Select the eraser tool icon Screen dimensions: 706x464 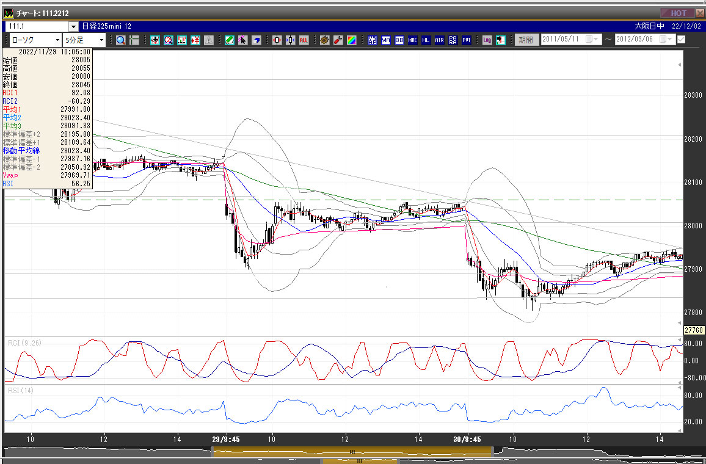click(256, 40)
